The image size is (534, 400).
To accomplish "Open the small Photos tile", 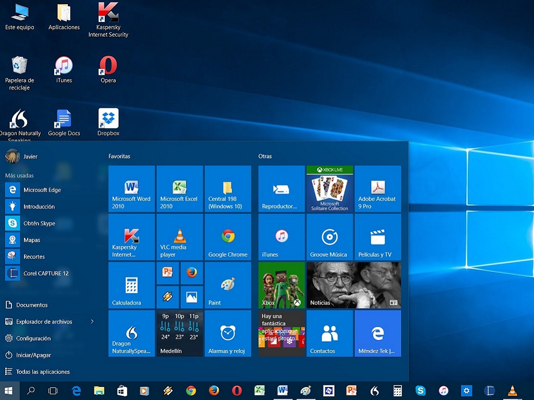I will [x=192, y=297].
